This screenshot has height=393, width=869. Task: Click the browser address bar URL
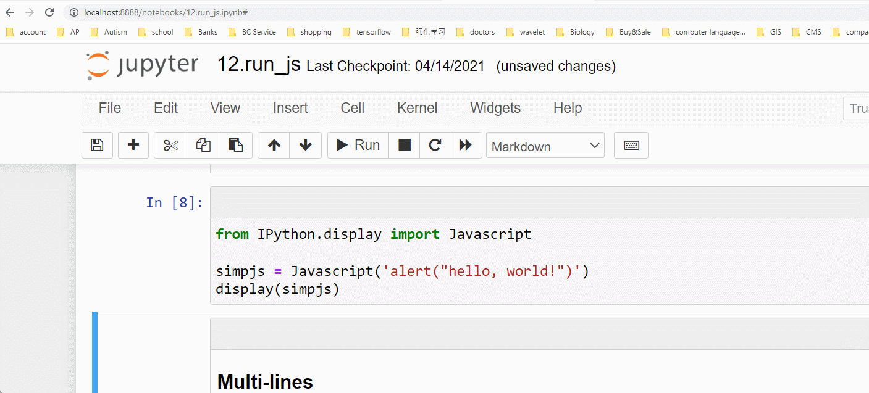point(166,12)
